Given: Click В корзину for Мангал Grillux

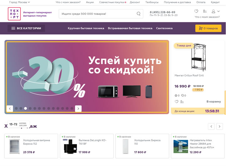Looking at the screenshot, I should click(214, 102).
